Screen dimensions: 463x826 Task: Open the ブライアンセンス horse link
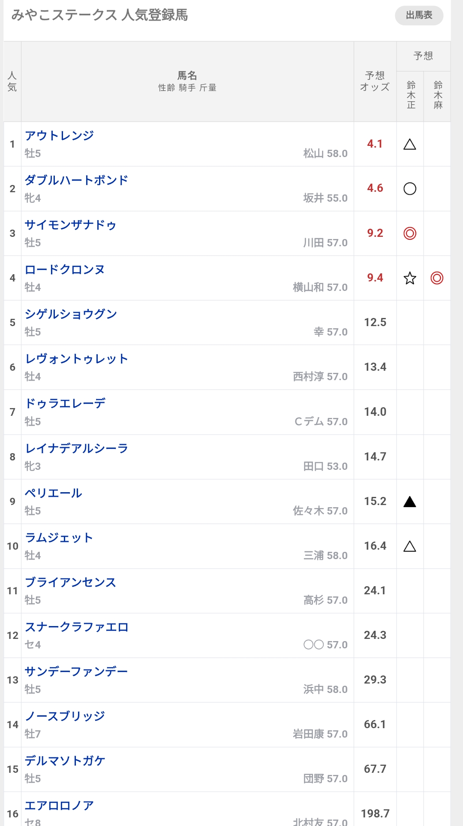pos(70,582)
